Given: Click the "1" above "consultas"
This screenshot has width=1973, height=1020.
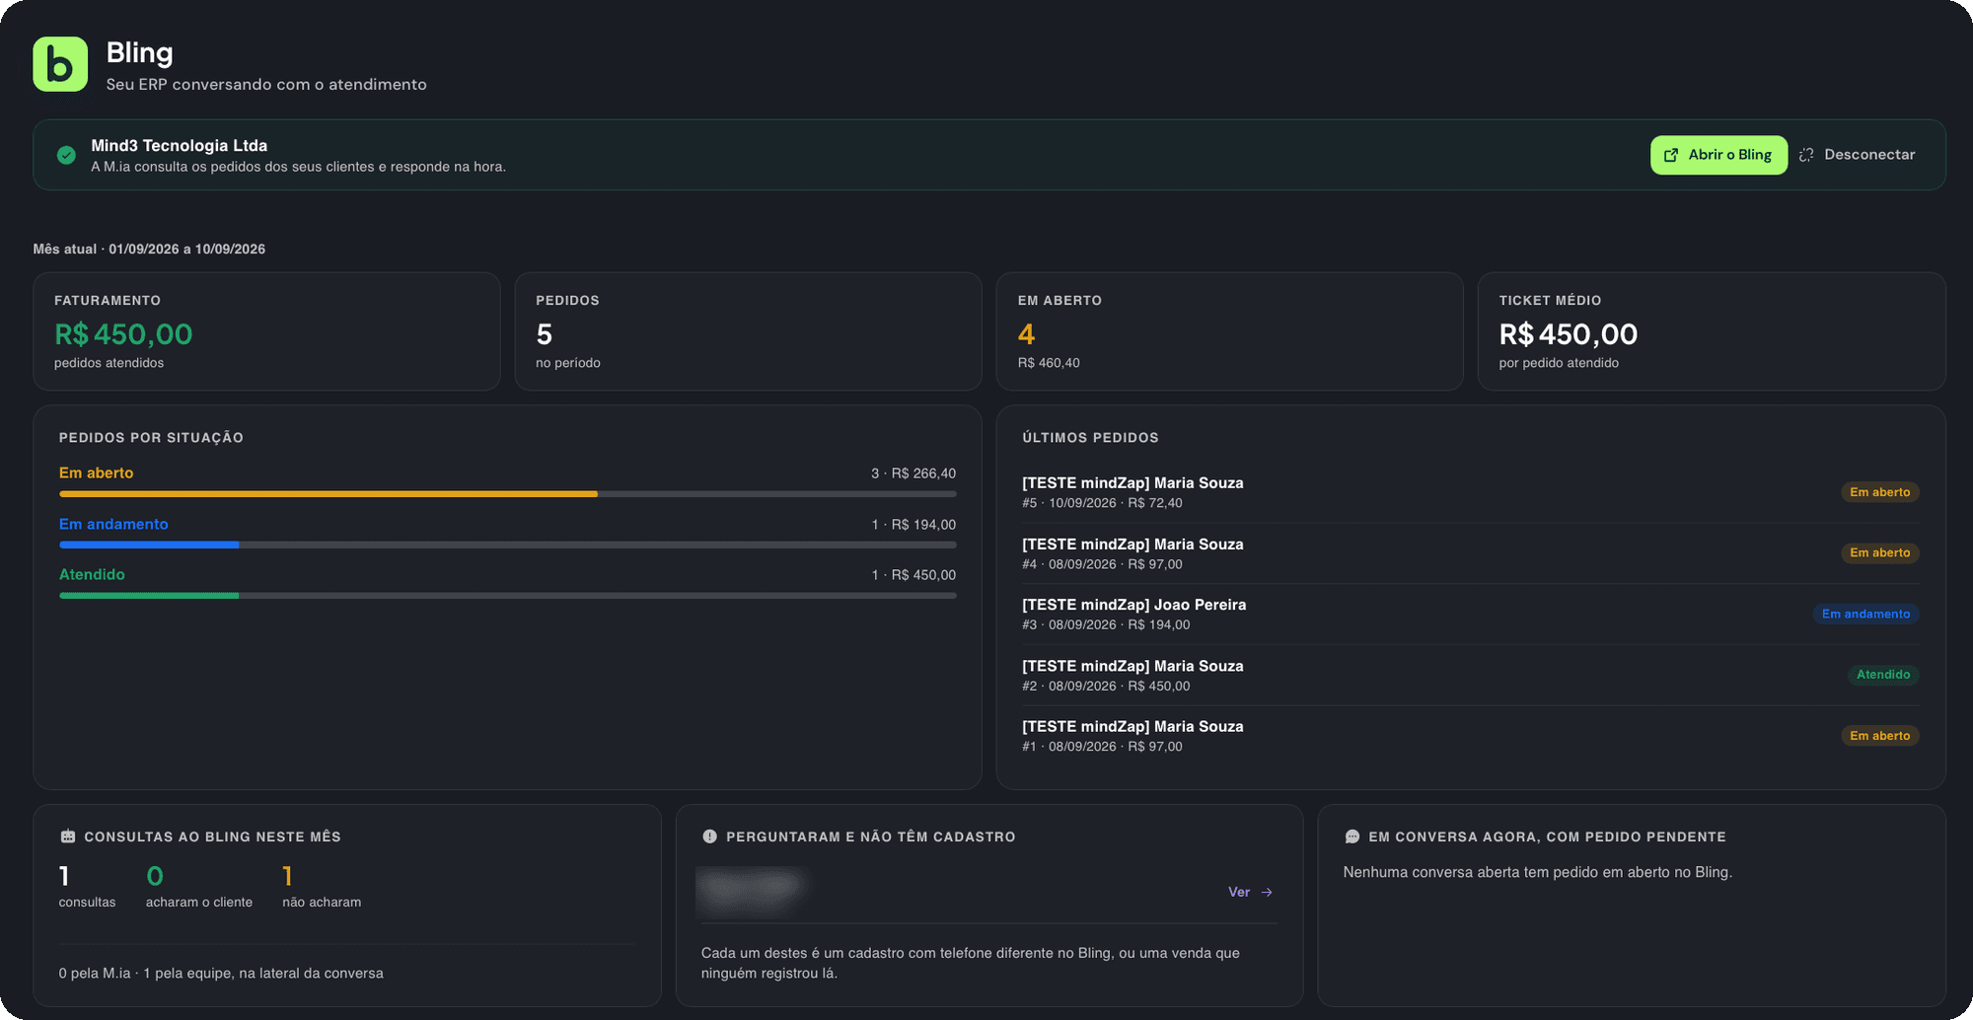Looking at the screenshot, I should pyautogui.click(x=64, y=876).
